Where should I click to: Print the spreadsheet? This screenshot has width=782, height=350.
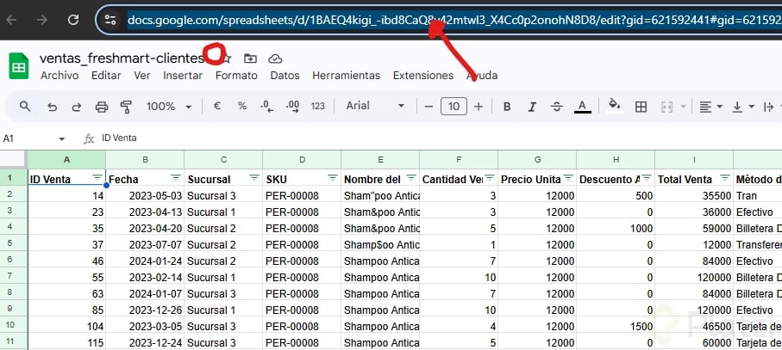coord(102,107)
